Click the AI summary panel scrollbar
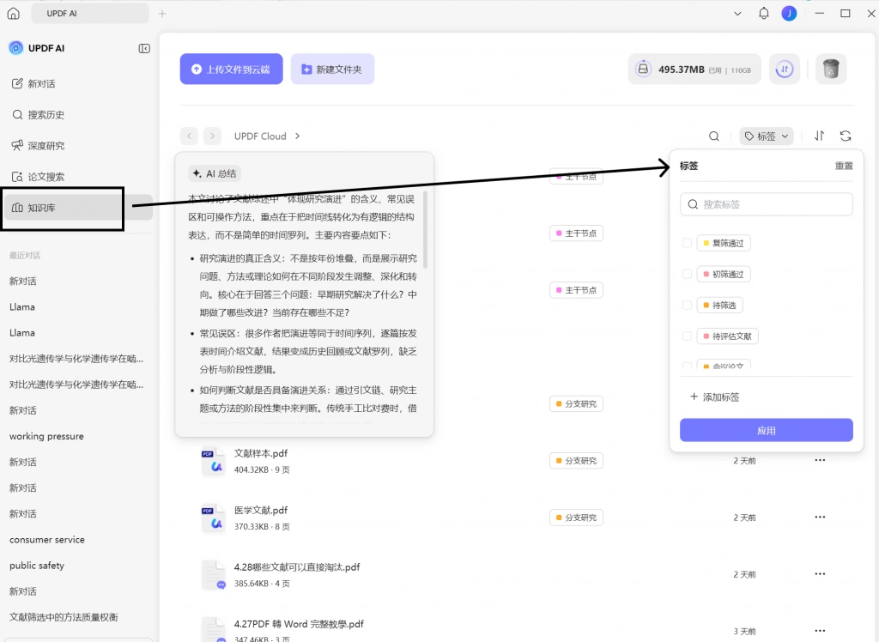This screenshot has height=642, width=879. point(426,230)
